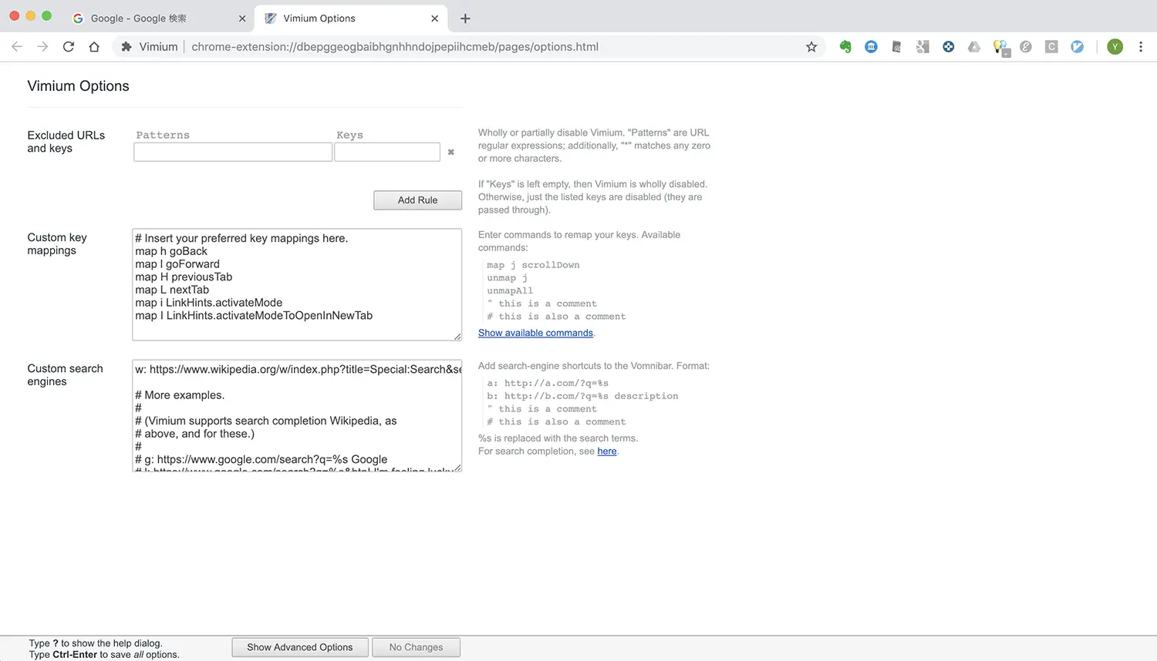Reload the Vimium options page

click(x=69, y=47)
